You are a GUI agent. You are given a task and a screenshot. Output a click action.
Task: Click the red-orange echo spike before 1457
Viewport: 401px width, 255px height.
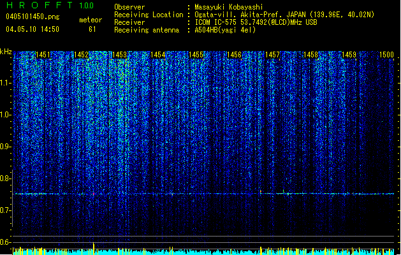pos(261,191)
